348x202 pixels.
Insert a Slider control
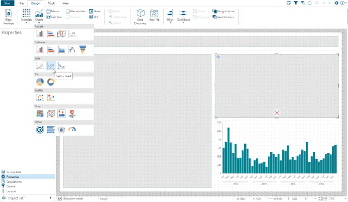pyautogui.click(x=95, y=11)
